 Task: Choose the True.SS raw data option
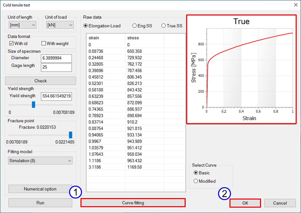(x=163, y=26)
